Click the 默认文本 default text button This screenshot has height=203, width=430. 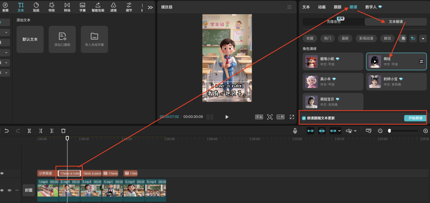coord(30,39)
